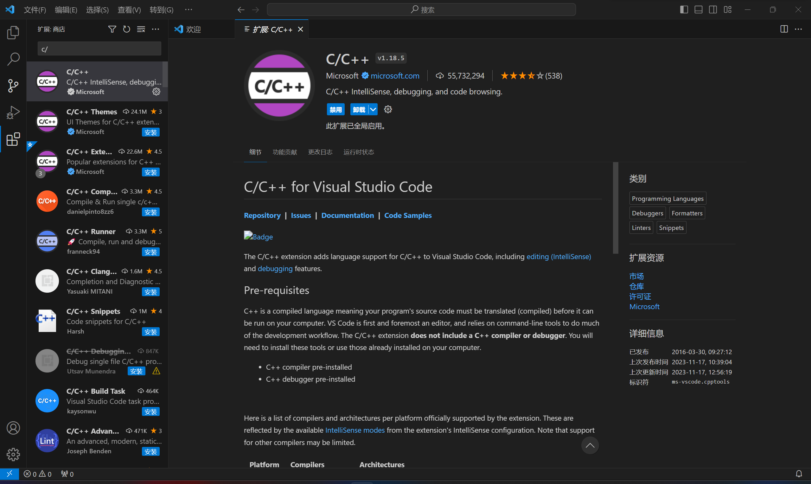Close the C/C++ extension tab

pos(300,29)
